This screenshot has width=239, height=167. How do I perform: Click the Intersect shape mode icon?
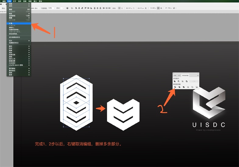[x=182, y=81]
